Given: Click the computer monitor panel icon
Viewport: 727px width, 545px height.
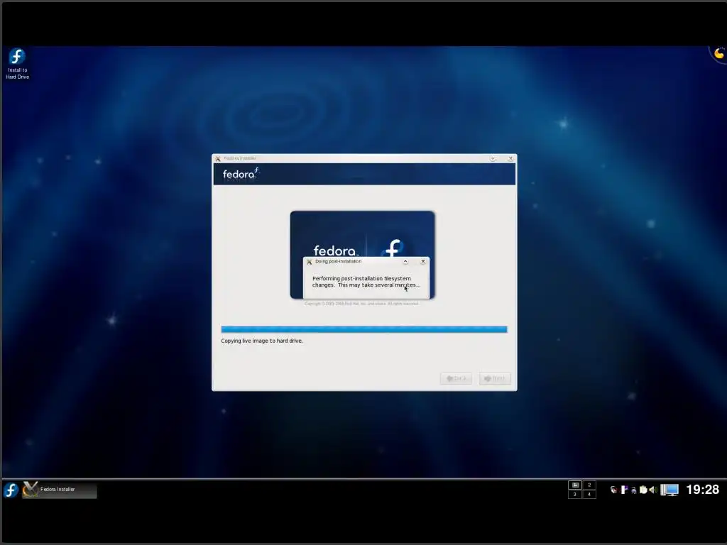Looking at the screenshot, I should pyautogui.click(x=669, y=490).
